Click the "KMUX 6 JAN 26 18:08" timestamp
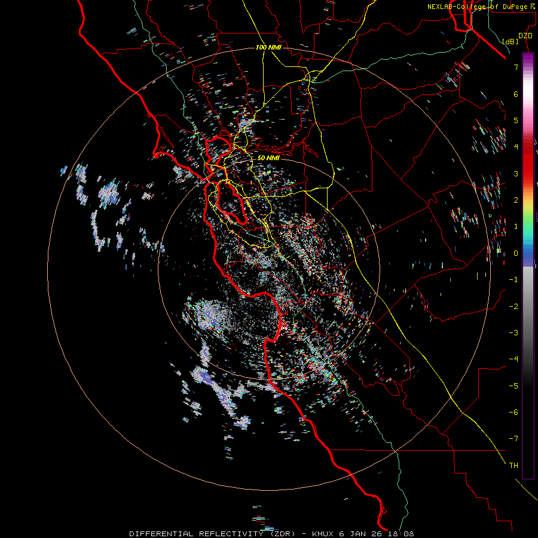This screenshot has height=538, width=538. 363,534
